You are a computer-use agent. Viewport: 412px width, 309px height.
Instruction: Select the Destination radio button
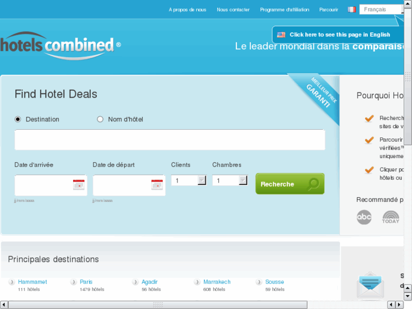[18, 120]
